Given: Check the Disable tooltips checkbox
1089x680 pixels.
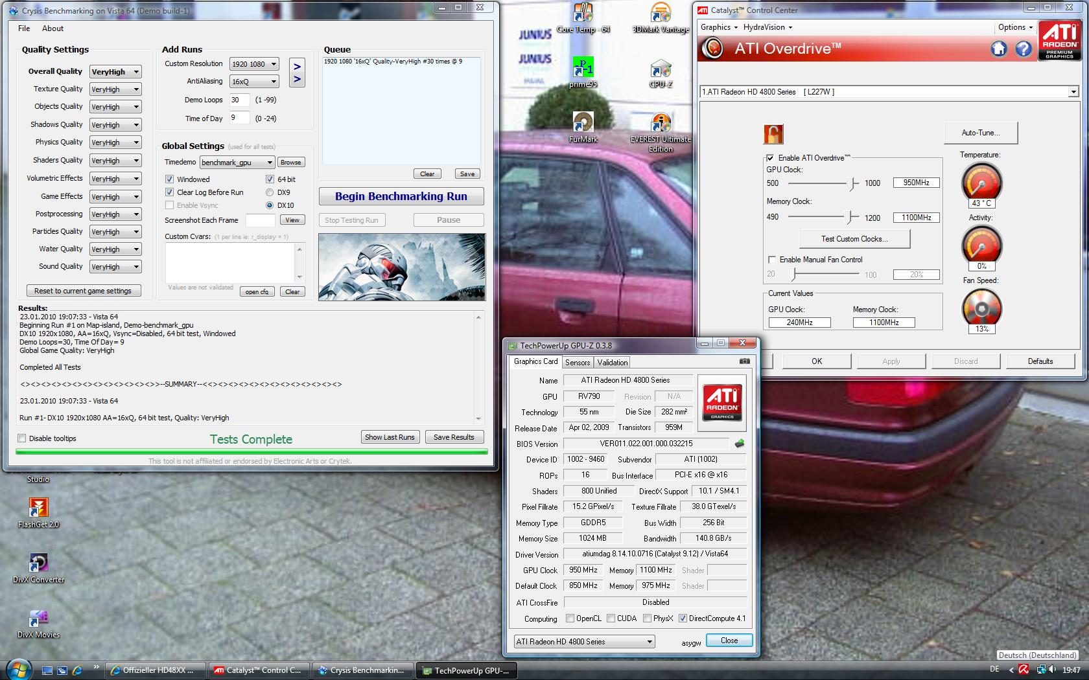Looking at the screenshot, I should pyautogui.click(x=22, y=438).
